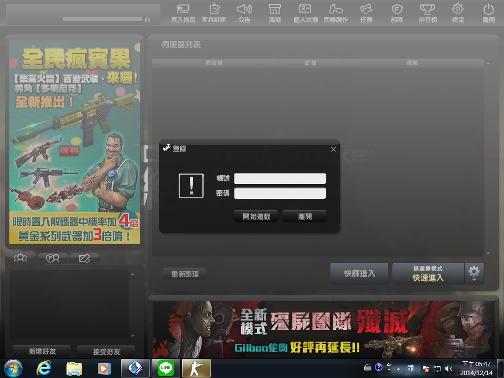Viewport: 504px width, 378px height.
Task: Open Action Center flag tray icon
Action: click(425, 369)
